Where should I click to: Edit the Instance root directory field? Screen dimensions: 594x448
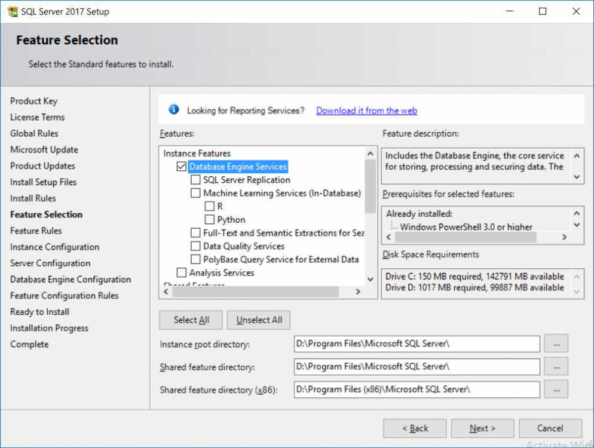(x=417, y=344)
